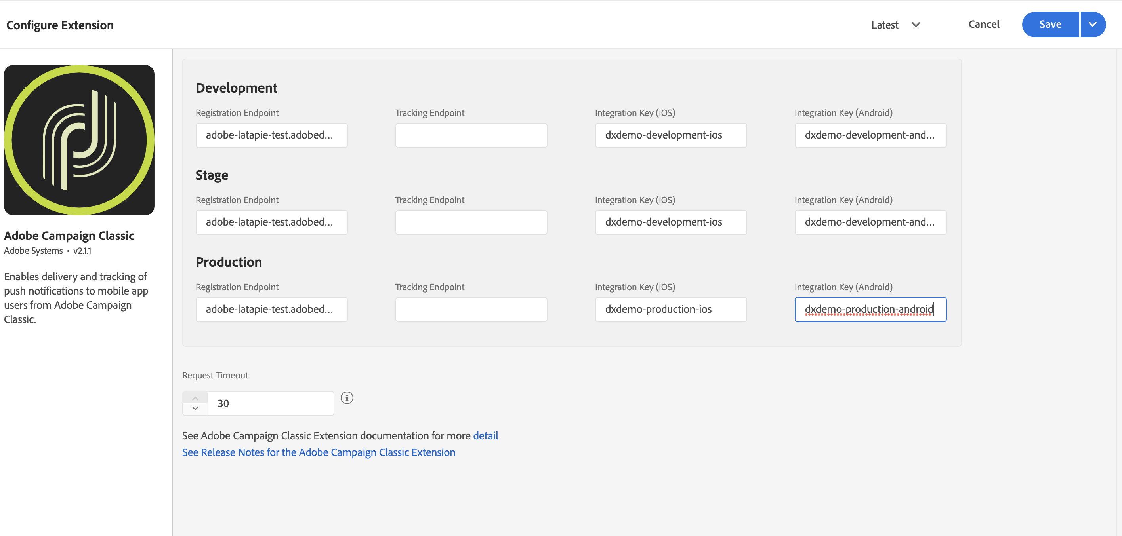Edit Development Integration Key iOS field
This screenshot has height=536, width=1122.
(671, 135)
